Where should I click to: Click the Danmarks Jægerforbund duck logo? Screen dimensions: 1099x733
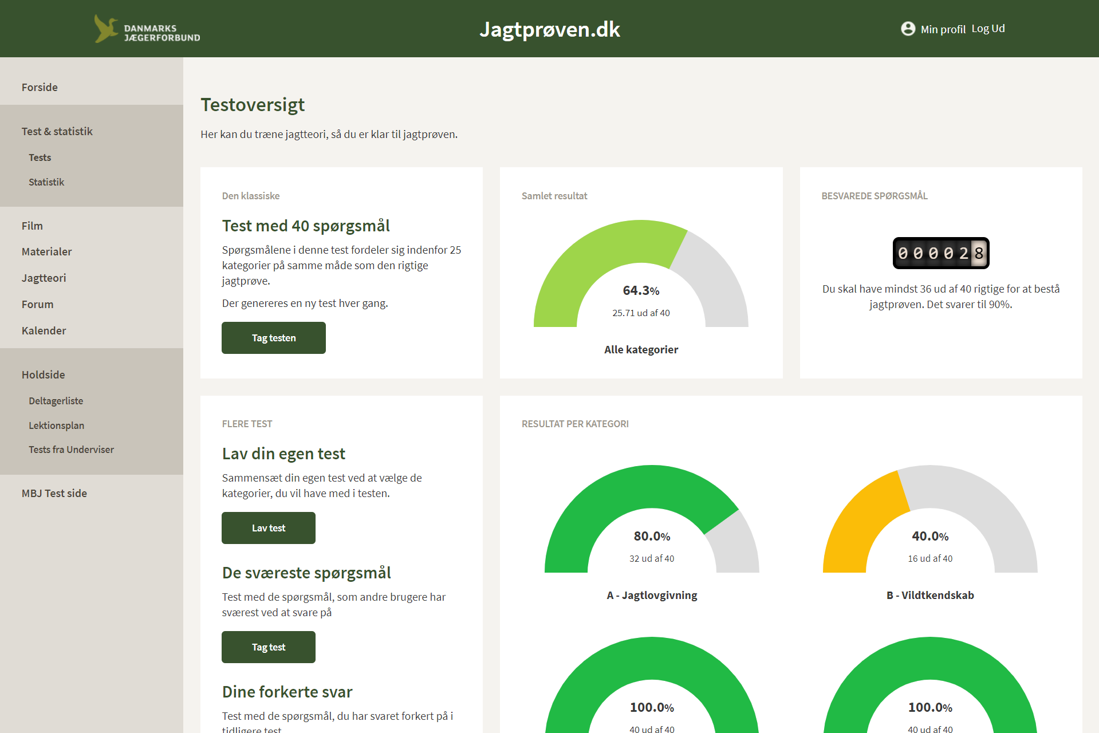(x=147, y=29)
